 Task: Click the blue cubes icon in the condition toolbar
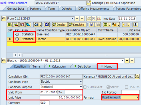point(28,25)
